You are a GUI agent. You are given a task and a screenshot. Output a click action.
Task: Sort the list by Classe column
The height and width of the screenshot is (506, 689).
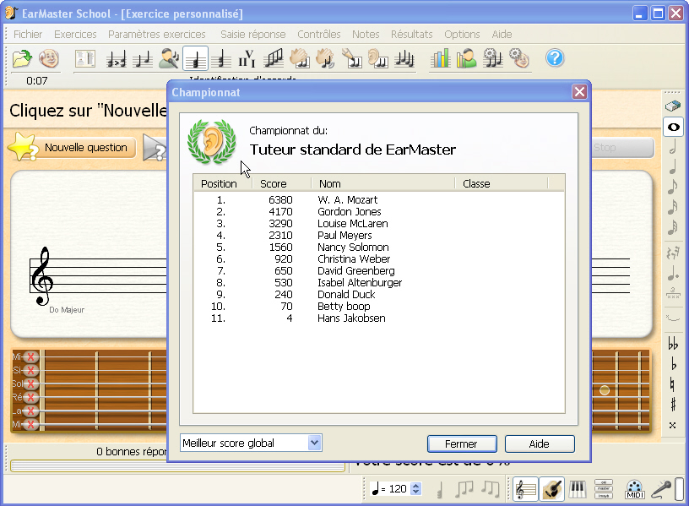pyautogui.click(x=502, y=183)
